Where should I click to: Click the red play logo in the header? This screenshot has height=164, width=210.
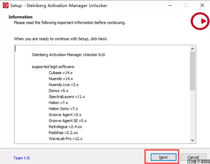(199, 22)
